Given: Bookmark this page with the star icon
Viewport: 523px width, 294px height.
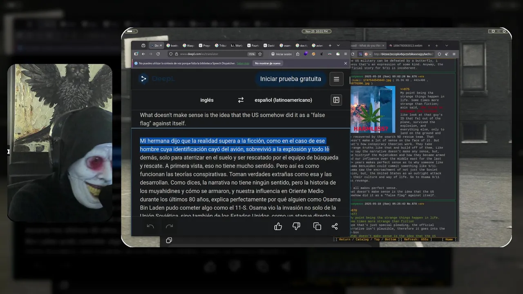Looking at the screenshot, I should 260,54.
